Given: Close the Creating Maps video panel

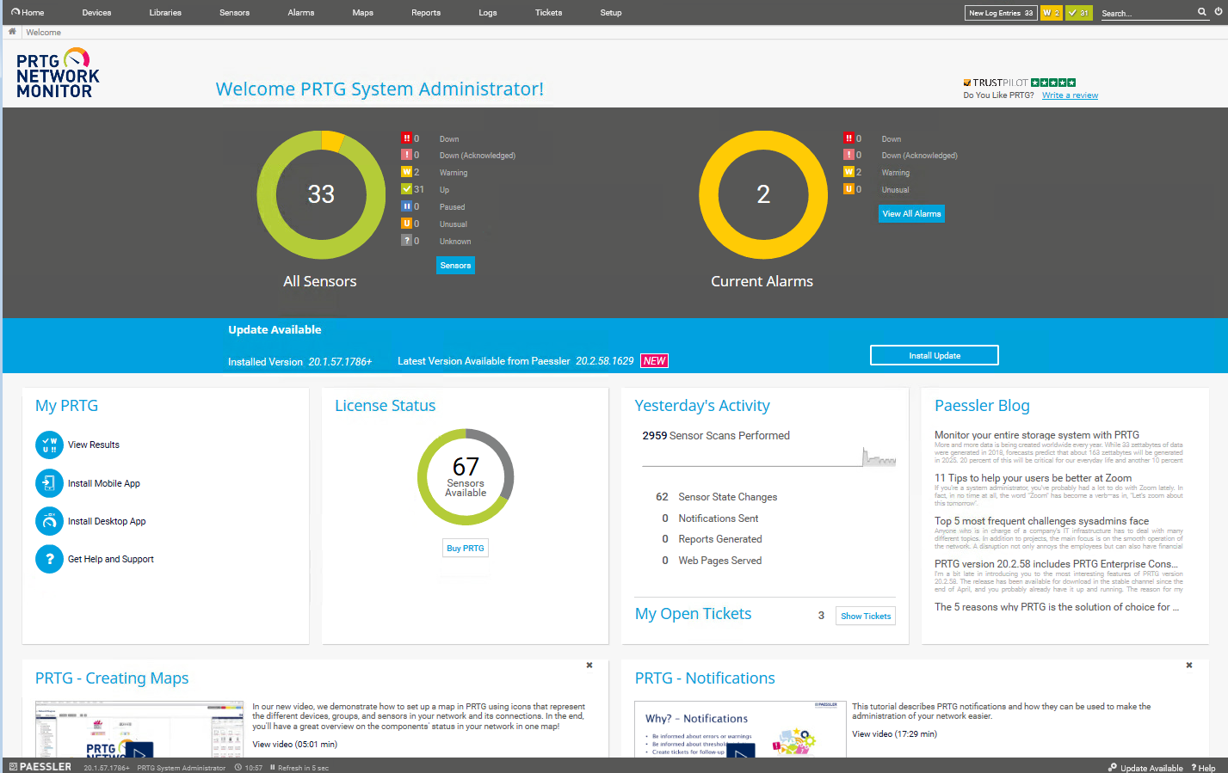Looking at the screenshot, I should [x=589, y=665].
